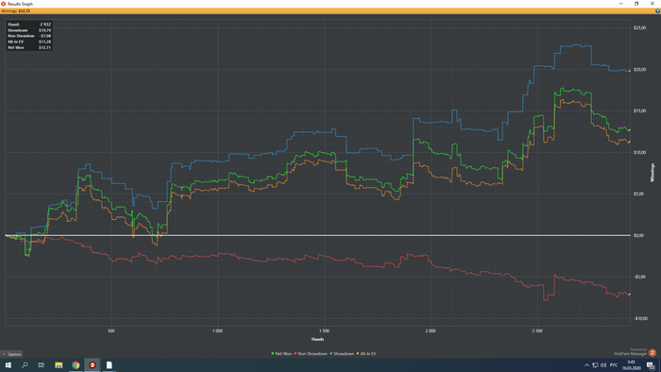This screenshot has width=661, height=372.
Task: Click the green Net Won line end point
Action: 630,130
